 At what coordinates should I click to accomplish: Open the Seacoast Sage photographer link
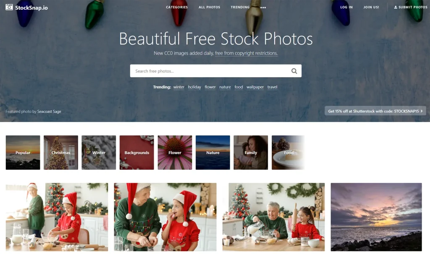pyautogui.click(x=49, y=111)
